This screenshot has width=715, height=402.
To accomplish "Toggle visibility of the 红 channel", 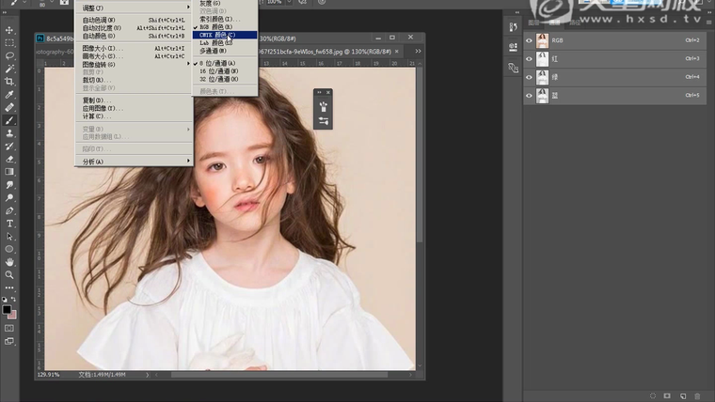I will (529, 58).
